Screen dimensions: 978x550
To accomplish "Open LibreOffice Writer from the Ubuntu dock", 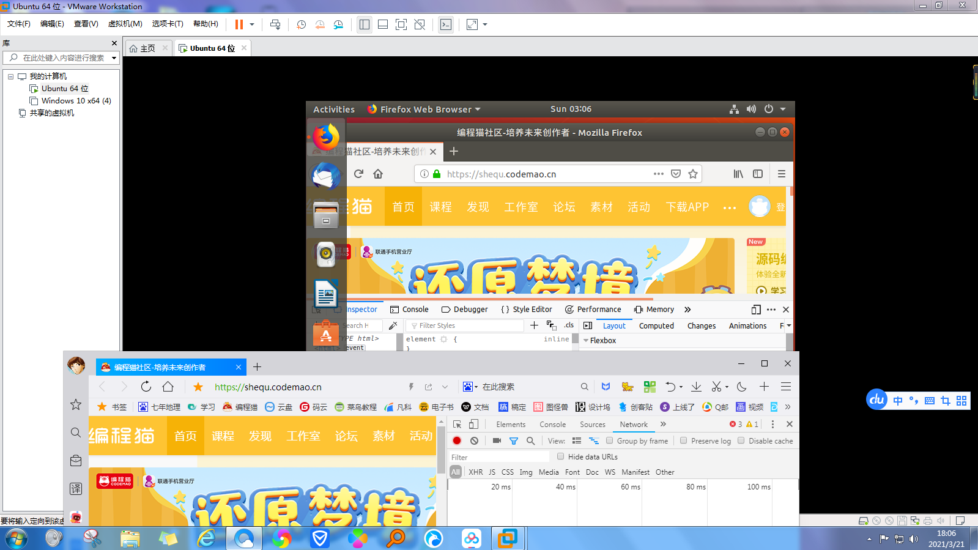I will click(326, 294).
